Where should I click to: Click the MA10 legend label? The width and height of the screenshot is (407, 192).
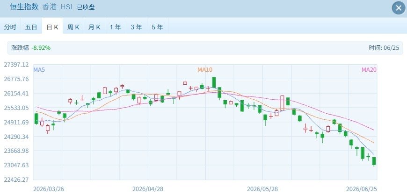pos(205,69)
